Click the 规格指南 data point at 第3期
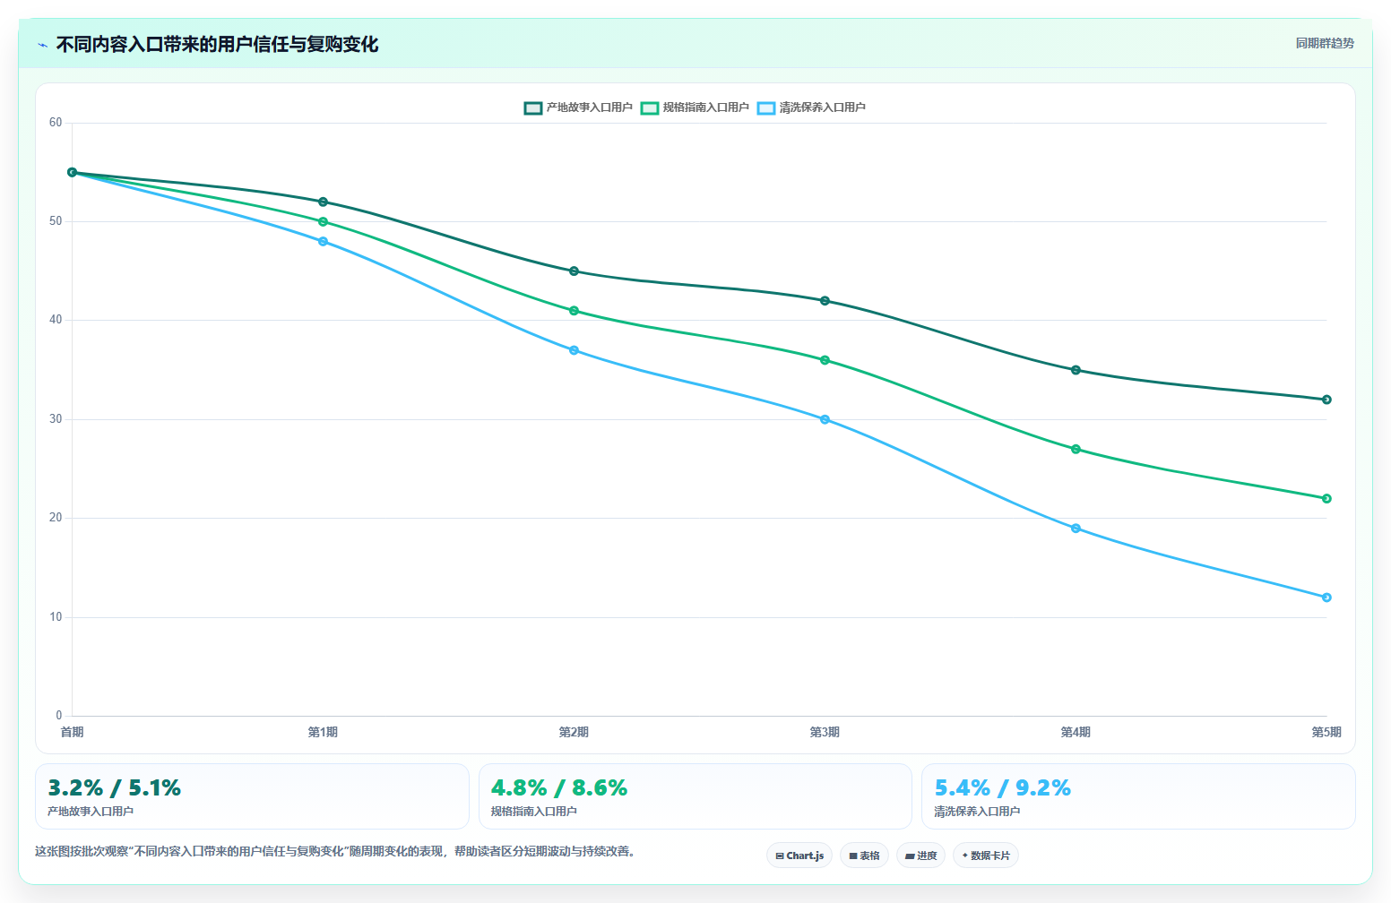The height and width of the screenshot is (903, 1391). [x=825, y=360]
